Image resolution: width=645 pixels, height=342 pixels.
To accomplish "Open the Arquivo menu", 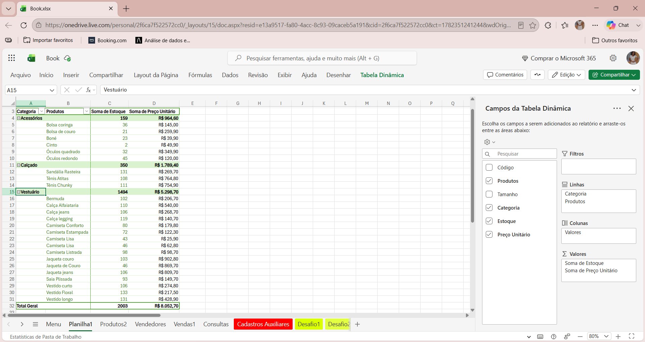I will point(20,75).
